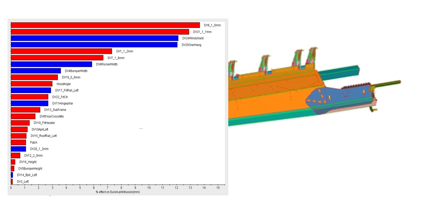Select the DV7_1_6mm bar
428x214 pixels.
[57, 58]
